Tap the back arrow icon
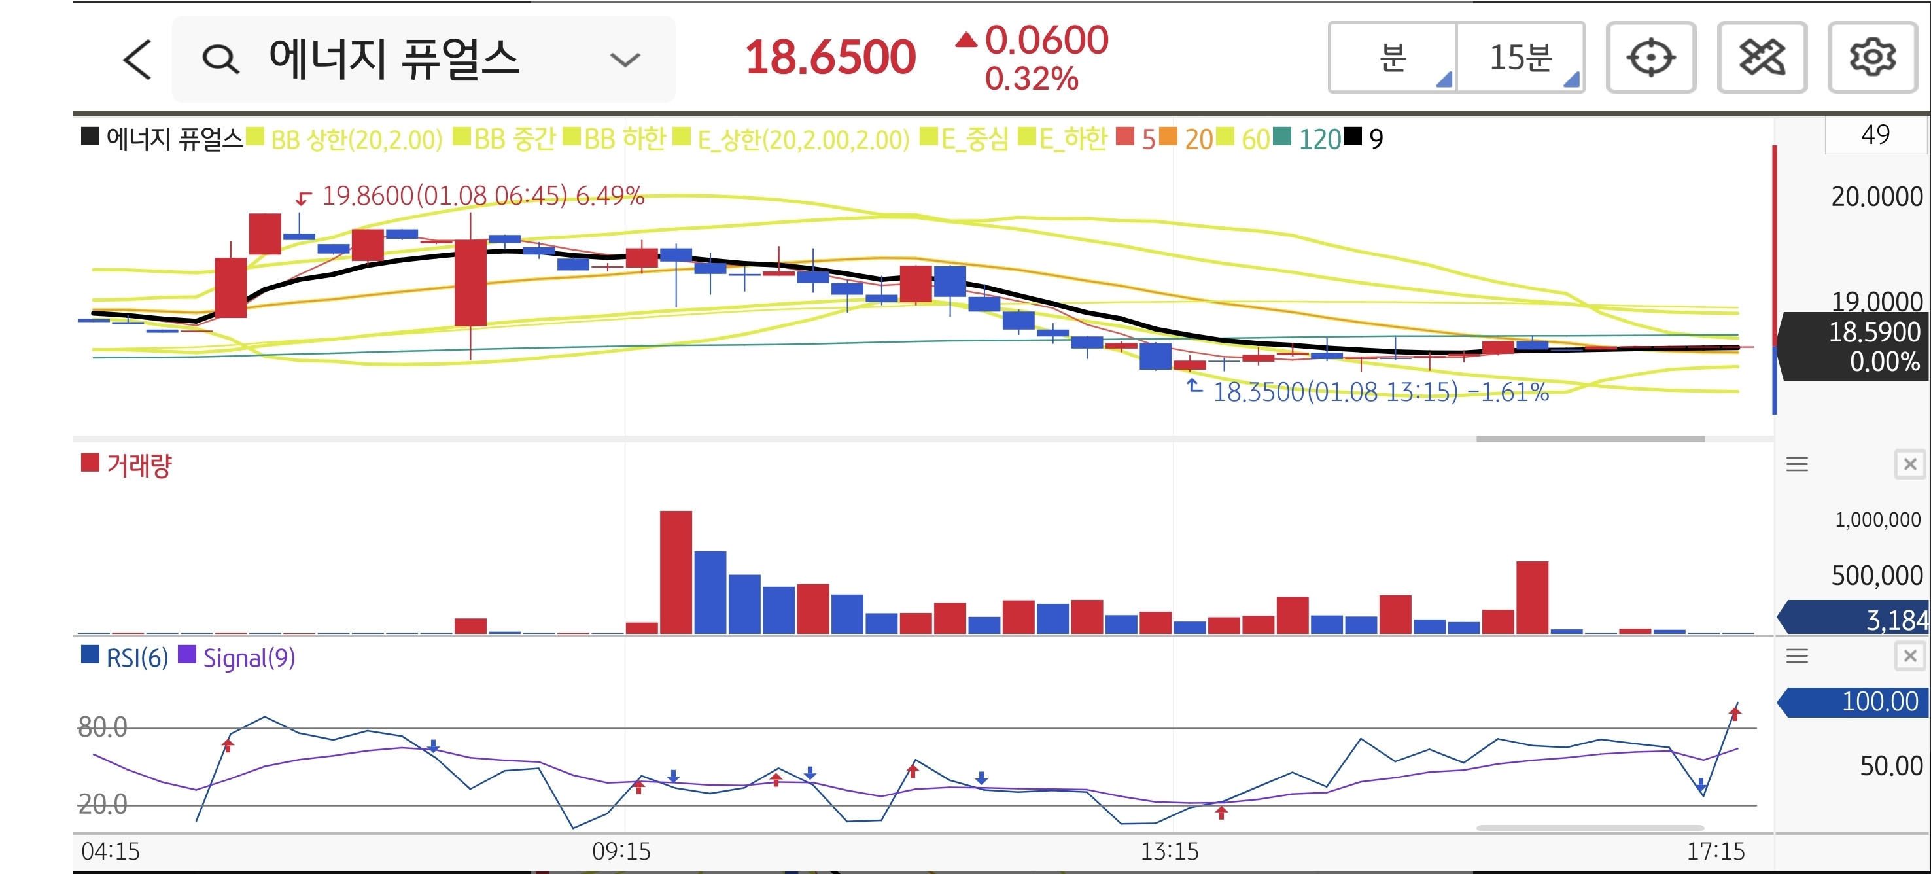The image size is (1931, 874). click(137, 60)
